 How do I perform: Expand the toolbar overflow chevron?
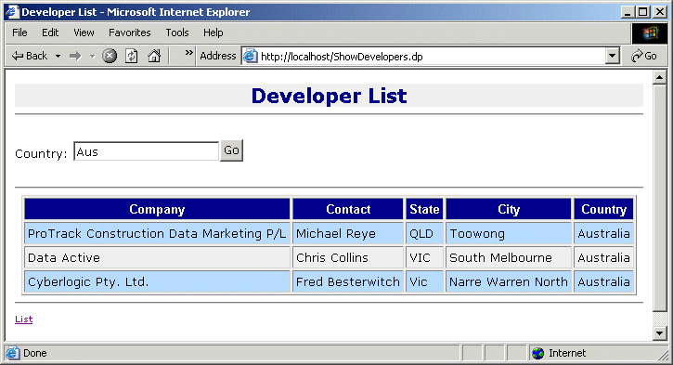pos(188,53)
